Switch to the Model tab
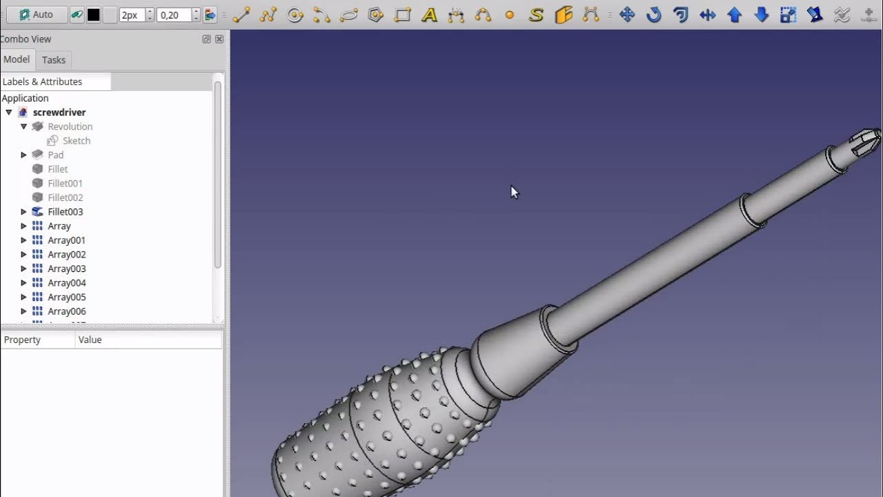 tap(17, 59)
